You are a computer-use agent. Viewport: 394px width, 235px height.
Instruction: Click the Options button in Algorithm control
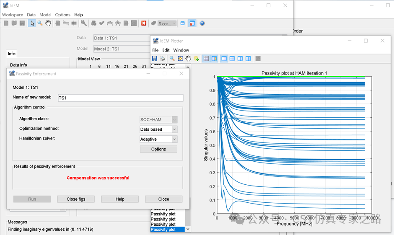(158, 149)
